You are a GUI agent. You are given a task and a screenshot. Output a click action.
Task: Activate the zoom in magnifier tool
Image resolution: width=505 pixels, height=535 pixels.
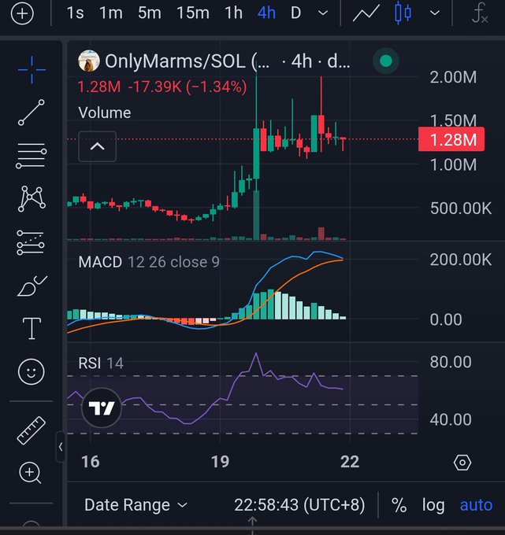click(x=31, y=473)
